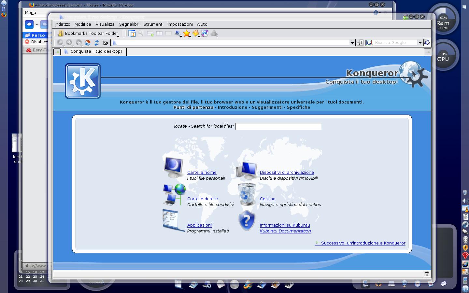Open the Menu item in the Firefox window

31,12
